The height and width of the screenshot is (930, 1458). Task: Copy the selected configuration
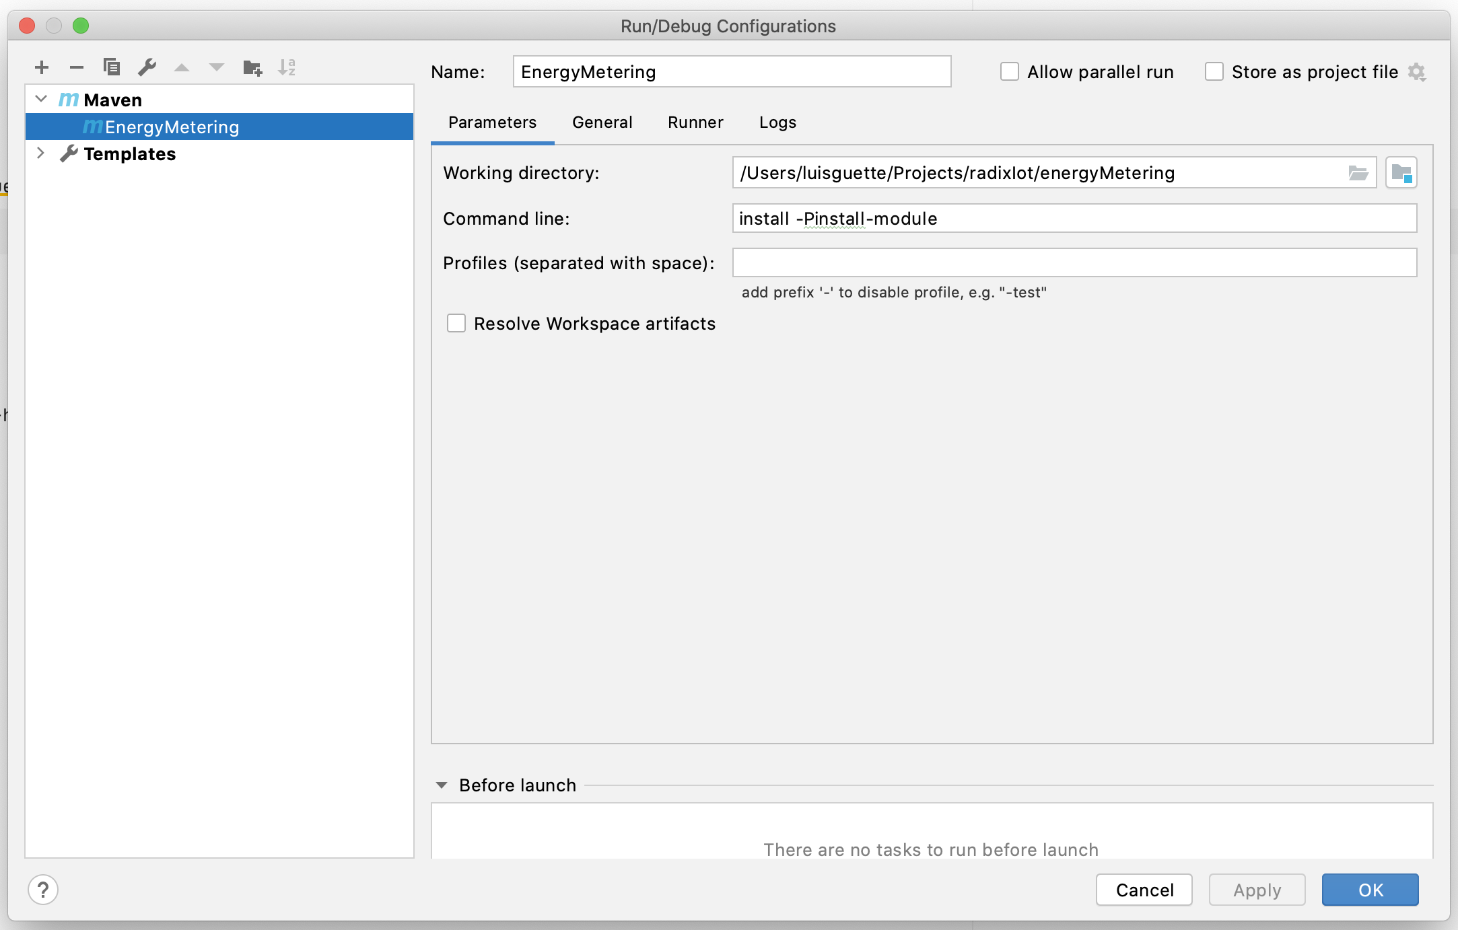coord(112,67)
